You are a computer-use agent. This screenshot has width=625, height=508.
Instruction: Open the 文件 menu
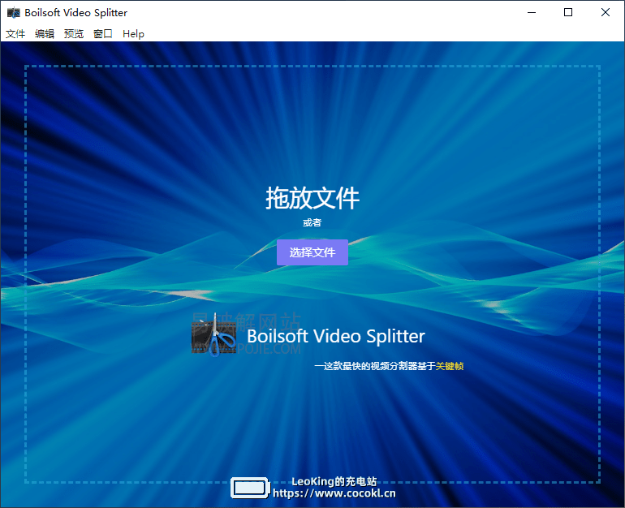(x=15, y=34)
